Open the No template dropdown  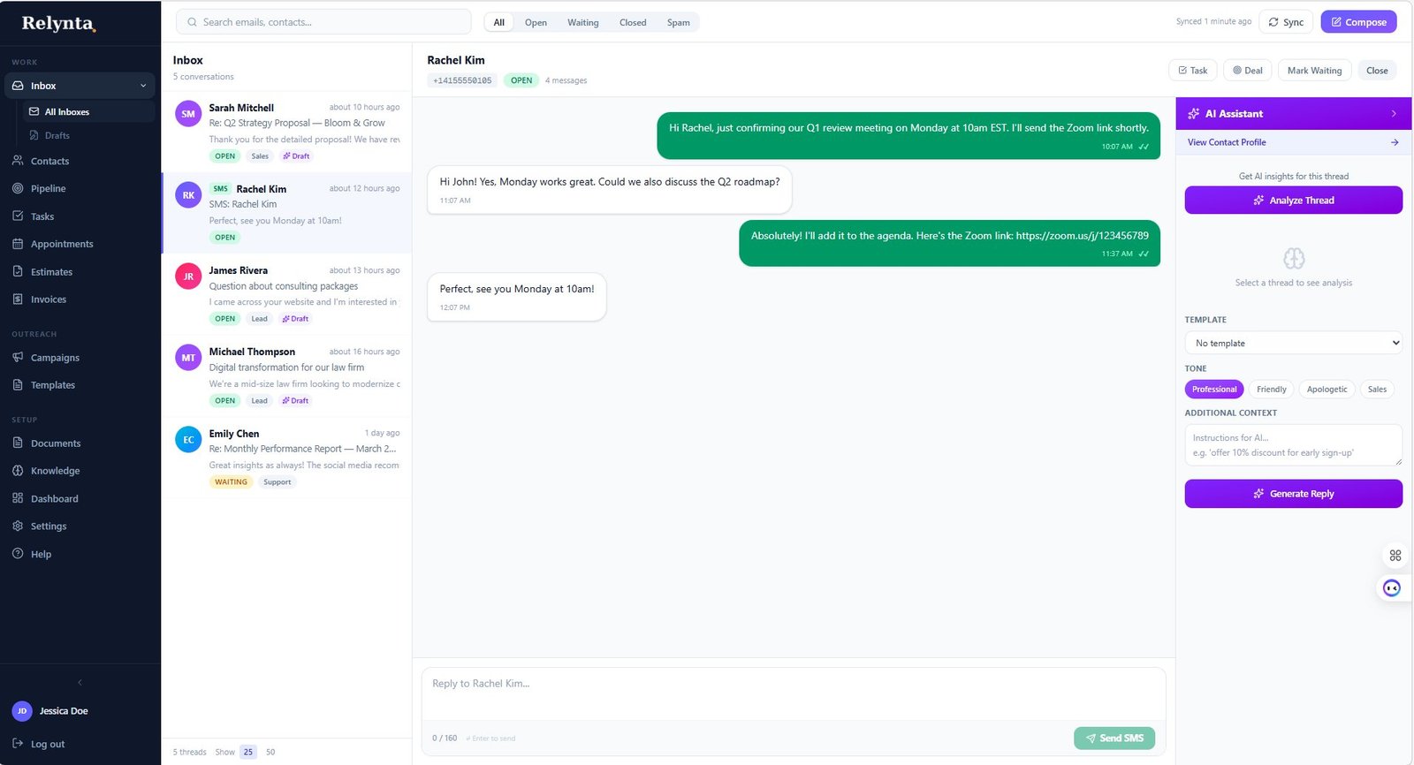pyautogui.click(x=1293, y=343)
